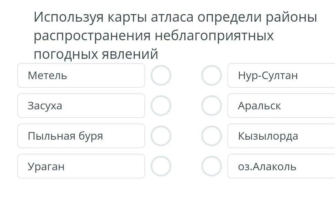This screenshot has height=216, width=335.
Task: Click the word 'атласа' in the question
Action: coord(172,17)
